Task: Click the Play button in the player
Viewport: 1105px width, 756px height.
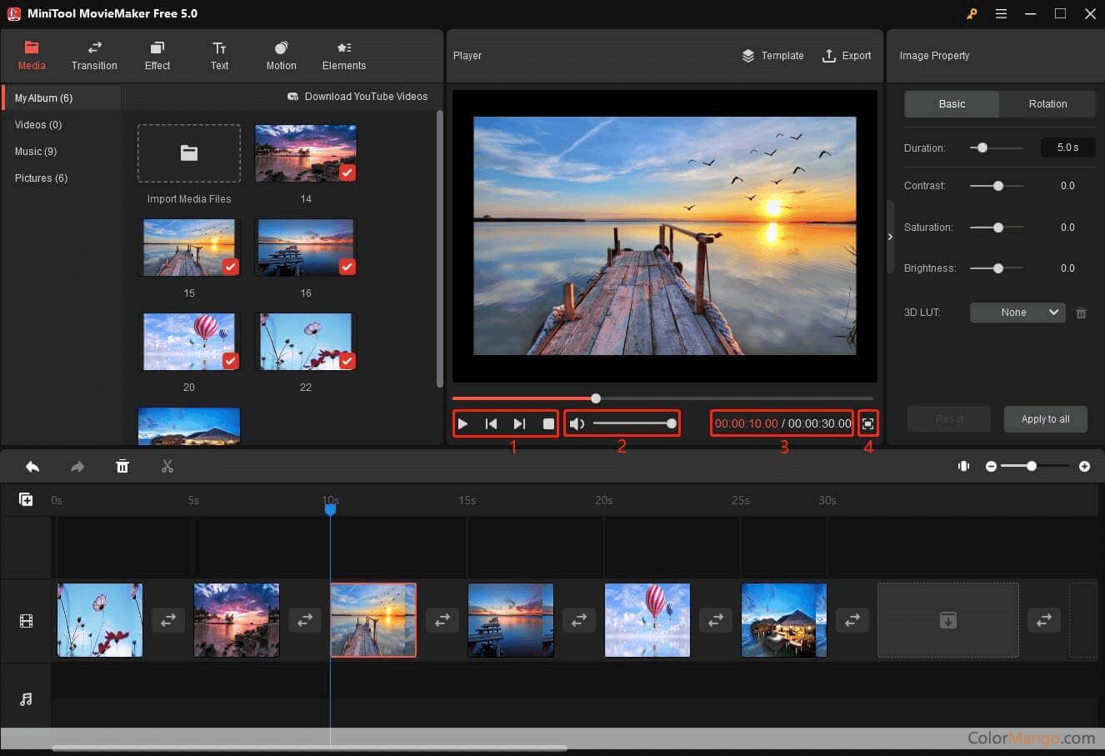Action: (x=463, y=423)
